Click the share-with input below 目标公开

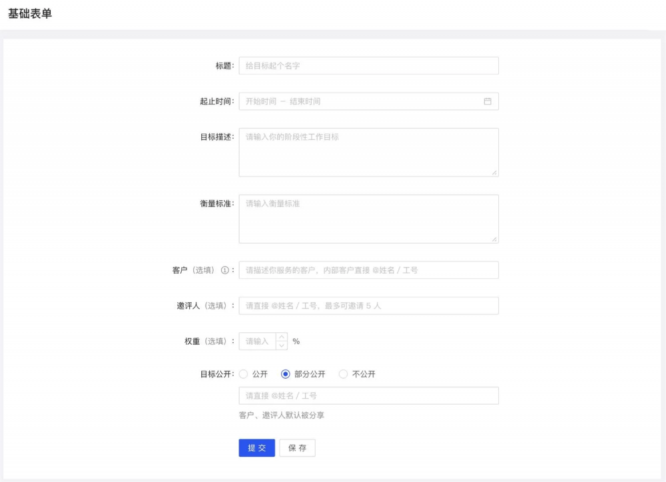coord(368,396)
